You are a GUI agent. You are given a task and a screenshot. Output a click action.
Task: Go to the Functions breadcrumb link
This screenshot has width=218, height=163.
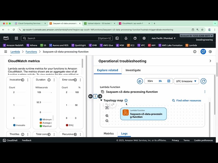tap(31, 52)
